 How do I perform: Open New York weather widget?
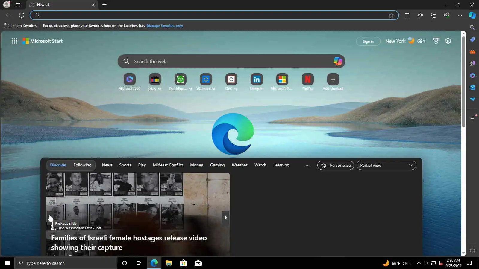click(x=405, y=41)
